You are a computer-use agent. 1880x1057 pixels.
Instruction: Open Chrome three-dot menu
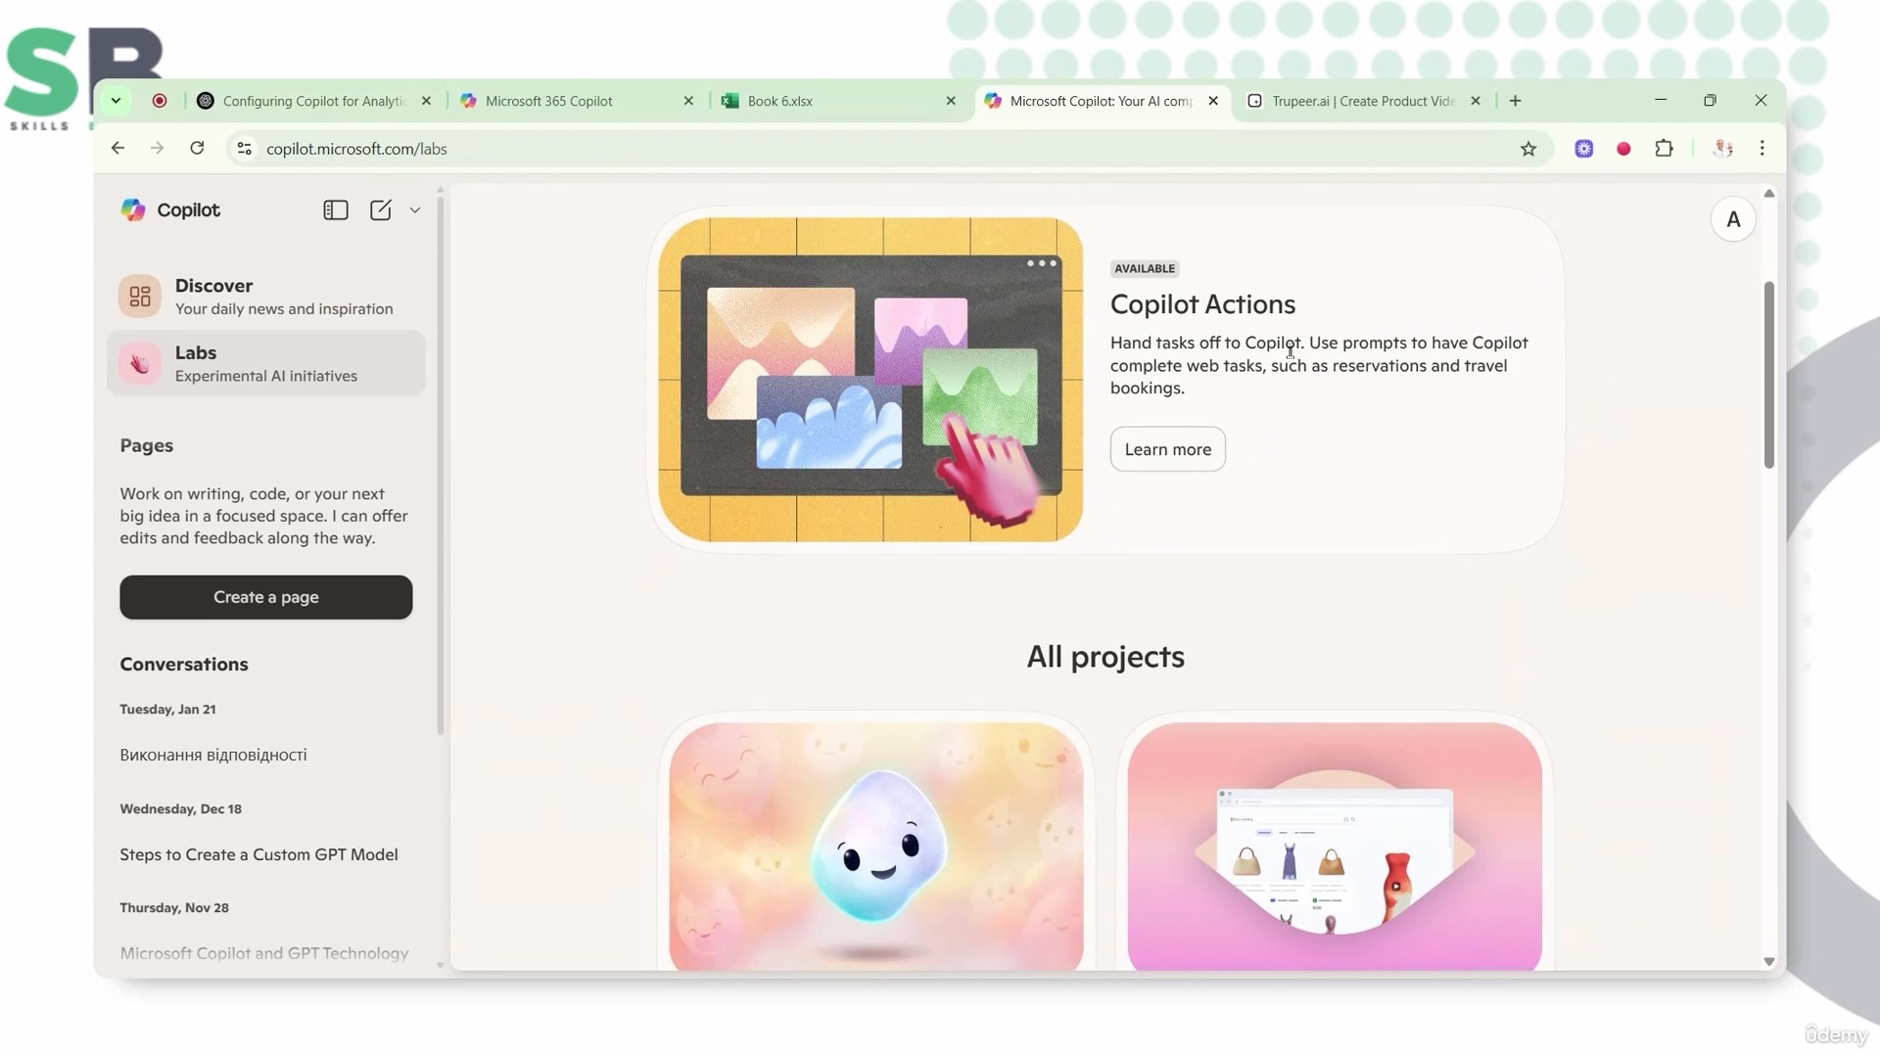(1762, 149)
